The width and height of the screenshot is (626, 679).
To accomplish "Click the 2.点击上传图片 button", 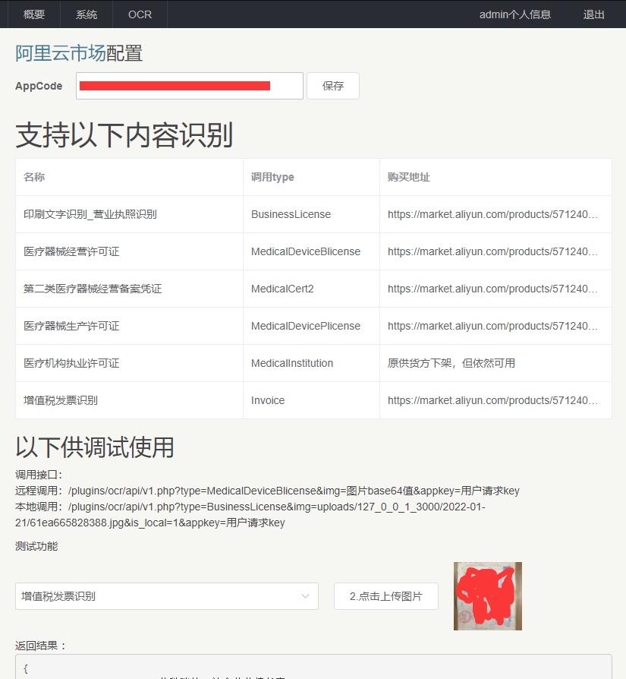I will click(386, 596).
